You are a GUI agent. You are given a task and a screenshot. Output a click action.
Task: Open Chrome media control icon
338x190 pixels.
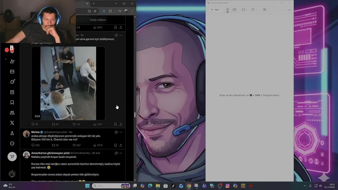click(x=120, y=11)
